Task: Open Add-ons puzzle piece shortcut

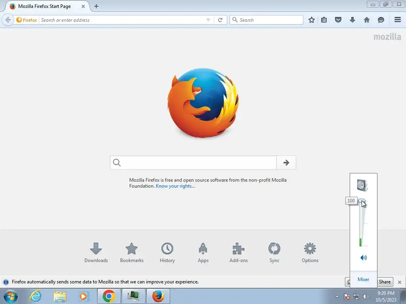Action: click(x=238, y=253)
